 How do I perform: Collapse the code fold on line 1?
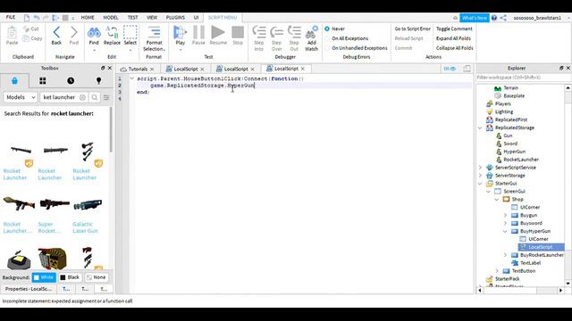131,78
